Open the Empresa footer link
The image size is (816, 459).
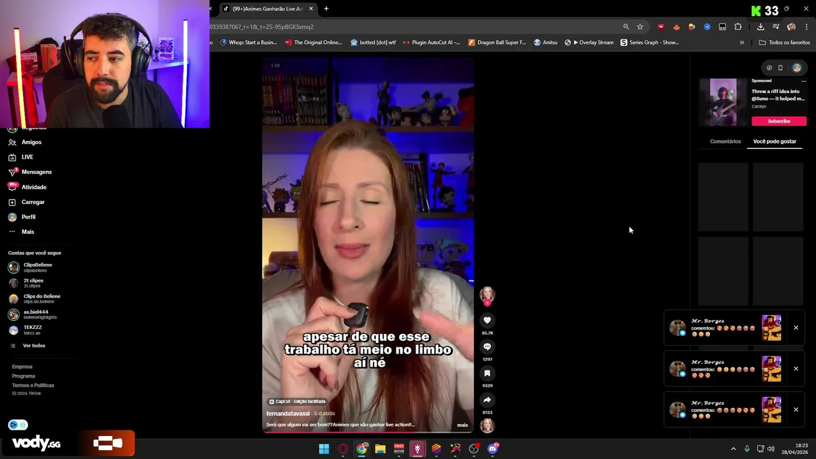pos(22,367)
